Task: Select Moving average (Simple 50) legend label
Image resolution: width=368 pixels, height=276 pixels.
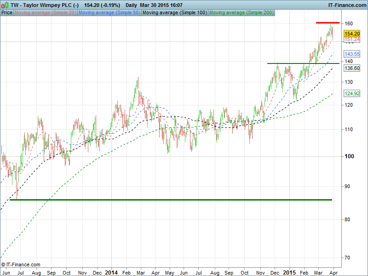Action: [109, 13]
